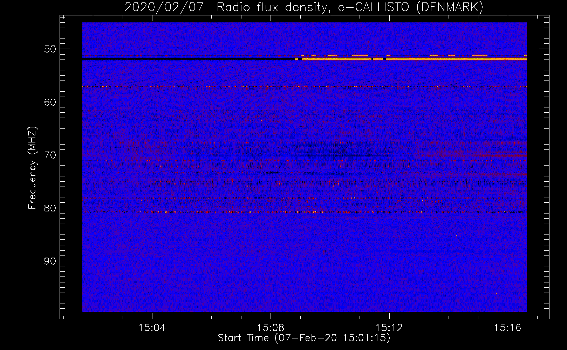The height and width of the screenshot is (350, 567).
Task: Click the 15:12 time tick label
Action: [389, 328]
